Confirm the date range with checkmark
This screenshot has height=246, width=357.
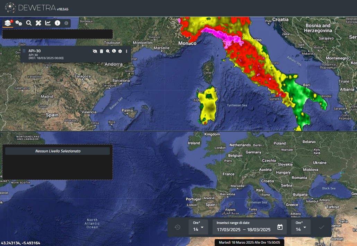click(322, 227)
